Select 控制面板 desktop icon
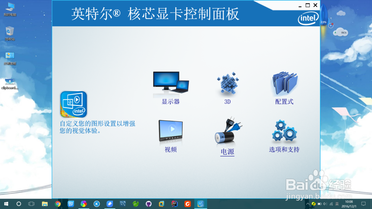 [x=10, y=58]
